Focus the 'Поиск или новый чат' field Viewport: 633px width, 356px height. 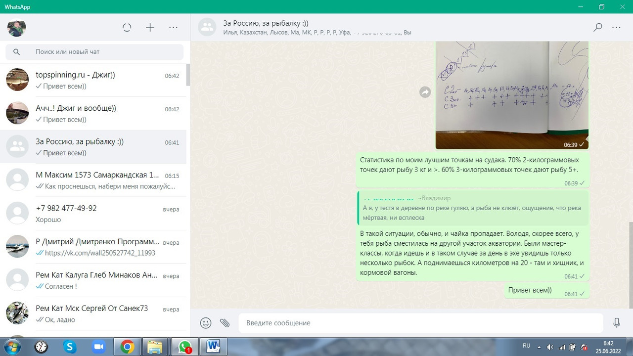click(x=94, y=52)
